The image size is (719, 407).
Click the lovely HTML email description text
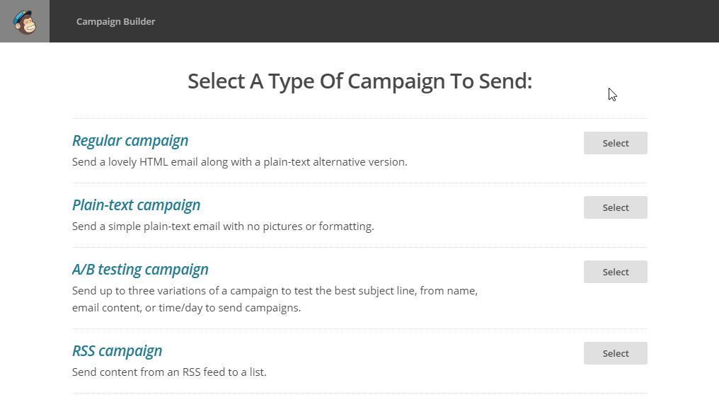tap(240, 162)
